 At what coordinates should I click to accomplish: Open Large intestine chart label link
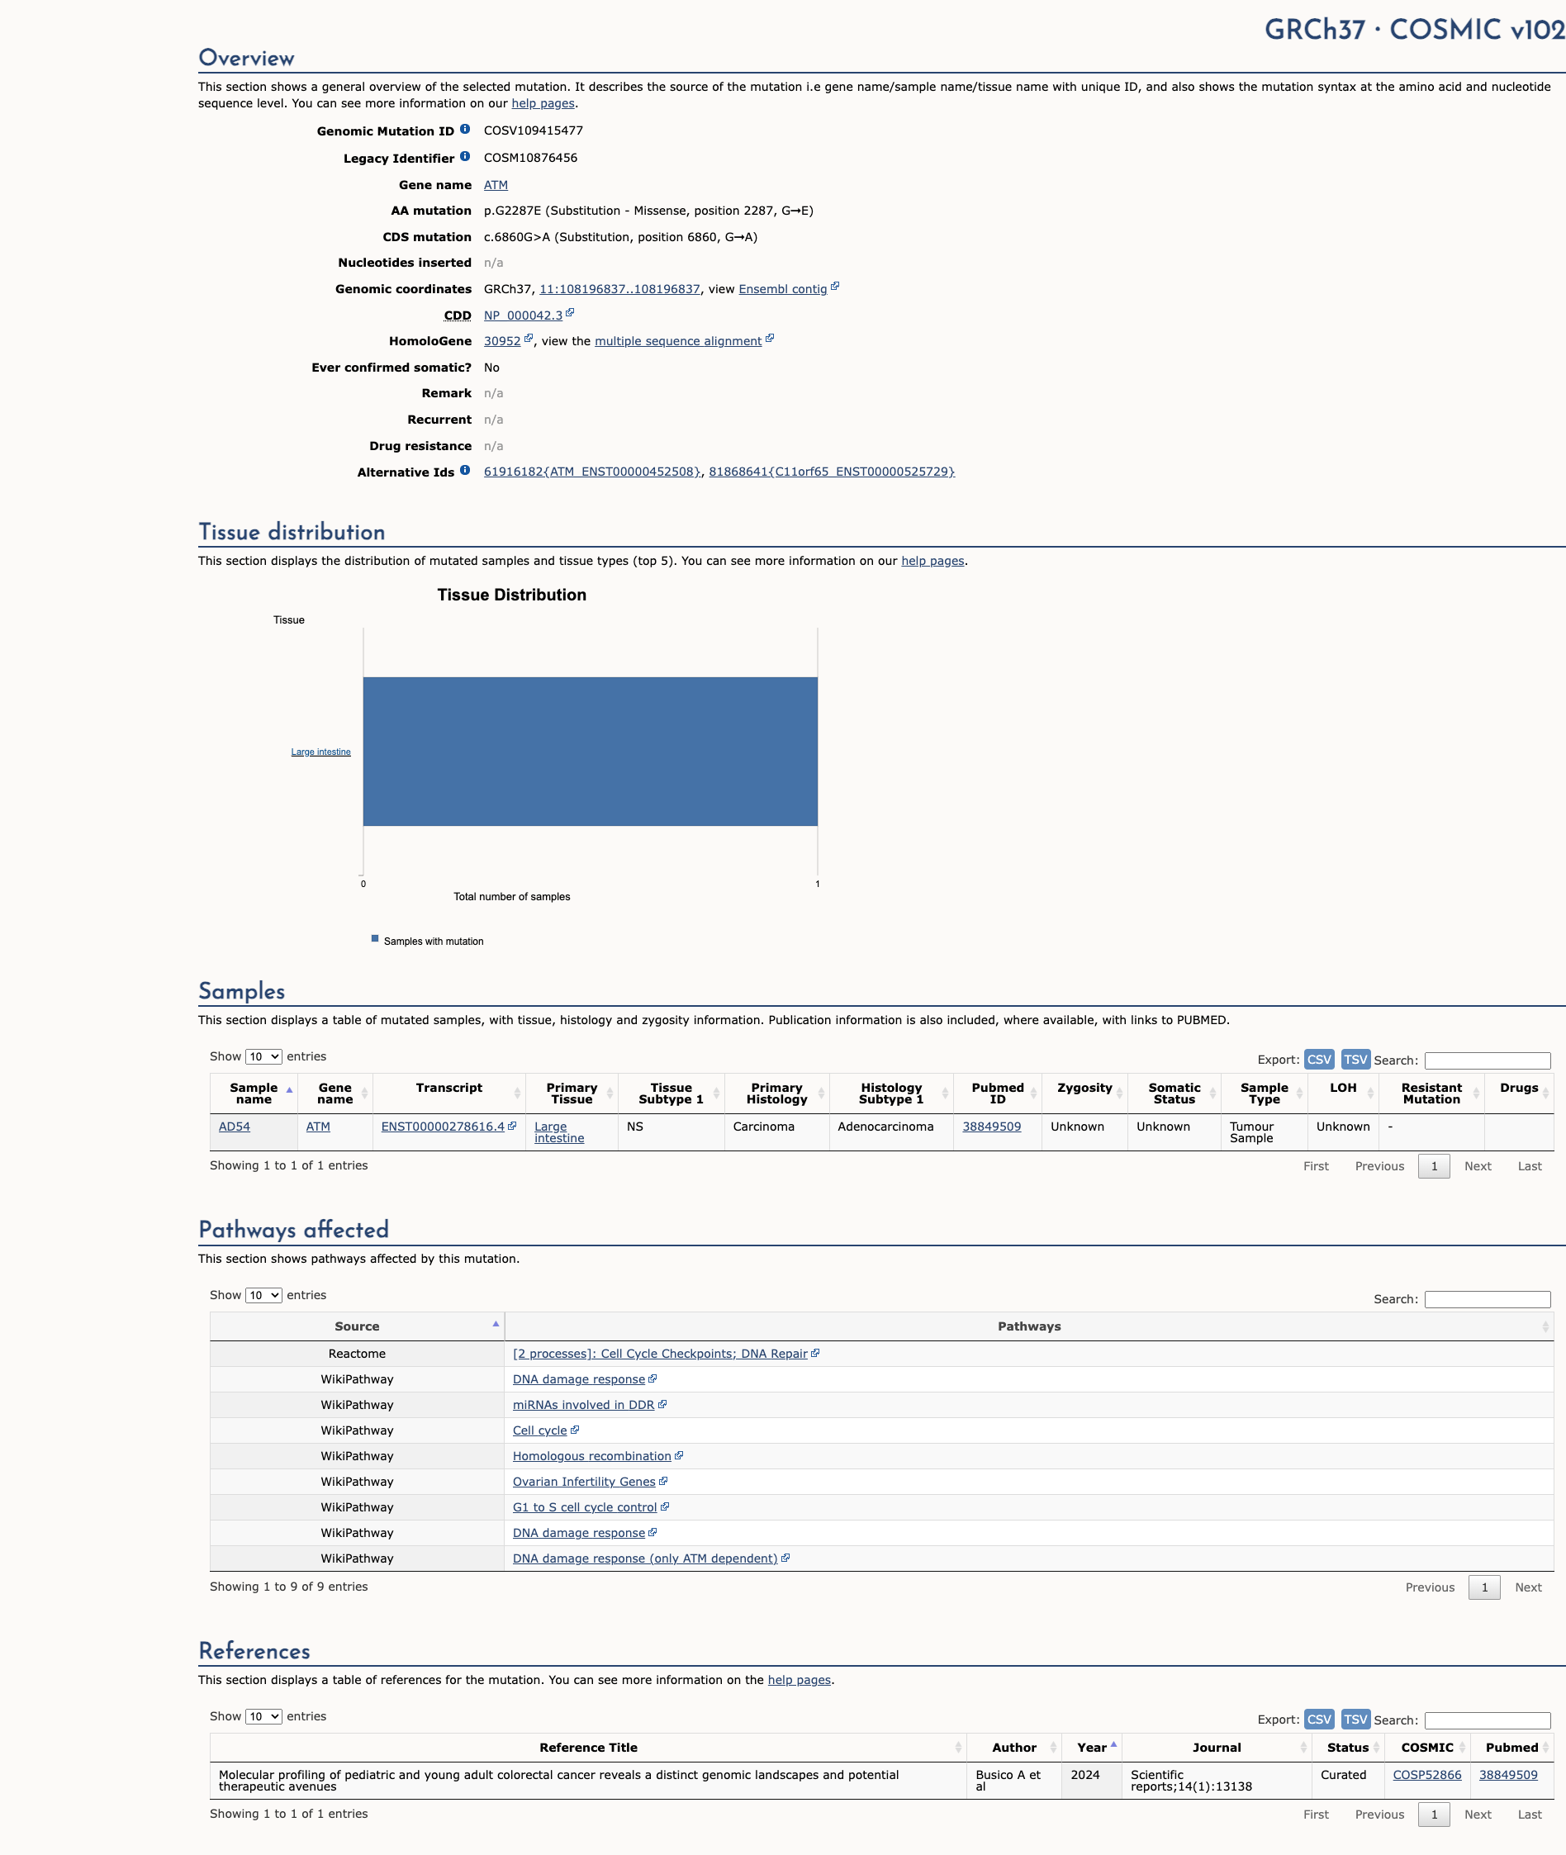click(x=320, y=752)
